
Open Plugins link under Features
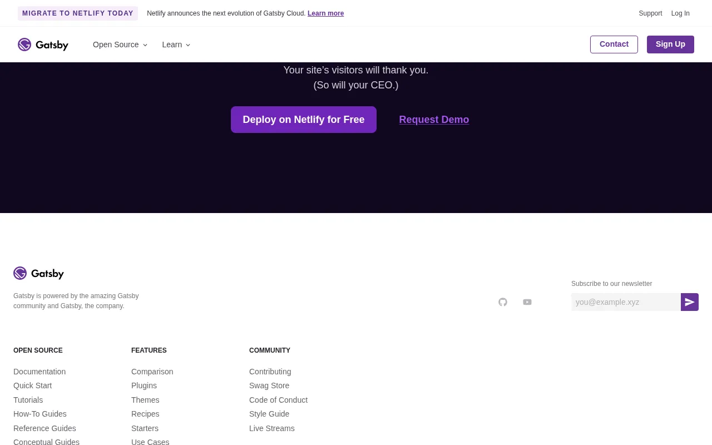point(144,385)
